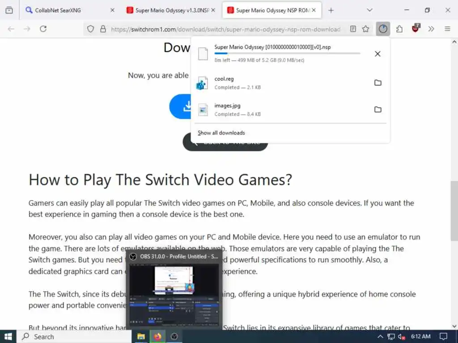Expand the list all tabs dropdown
Screen dimensions: 458x343
click(369, 10)
